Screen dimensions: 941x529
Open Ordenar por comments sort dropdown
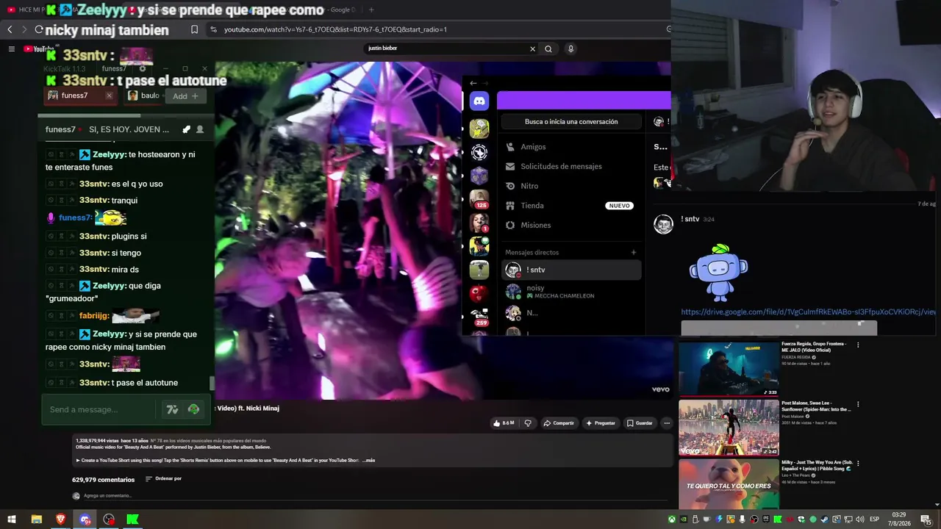(x=163, y=479)
